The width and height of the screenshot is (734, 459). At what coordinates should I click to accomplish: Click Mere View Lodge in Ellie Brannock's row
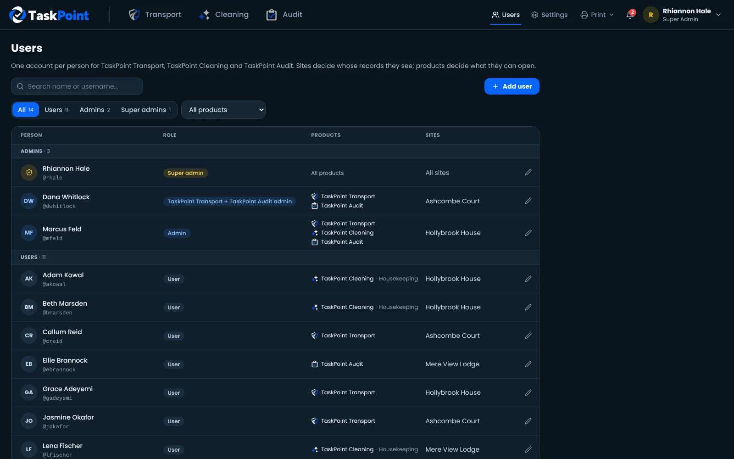(x=452, y=364)
